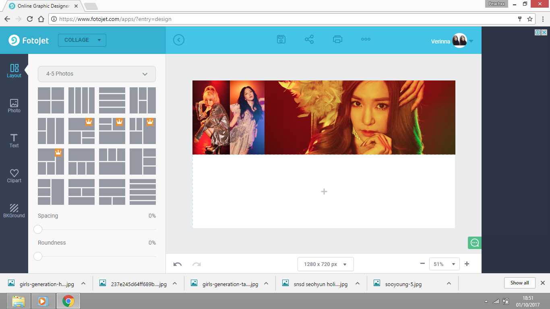Screen dimensions: 550x309
Task: Open the more options menu with three dots
Action: click(x=366, y=39)
